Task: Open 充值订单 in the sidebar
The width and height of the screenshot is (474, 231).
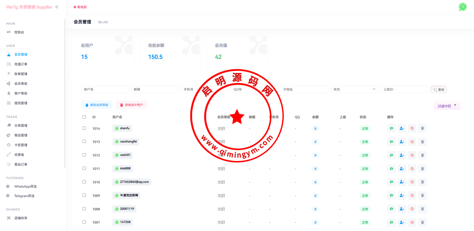Action: (x=21, y=64)
